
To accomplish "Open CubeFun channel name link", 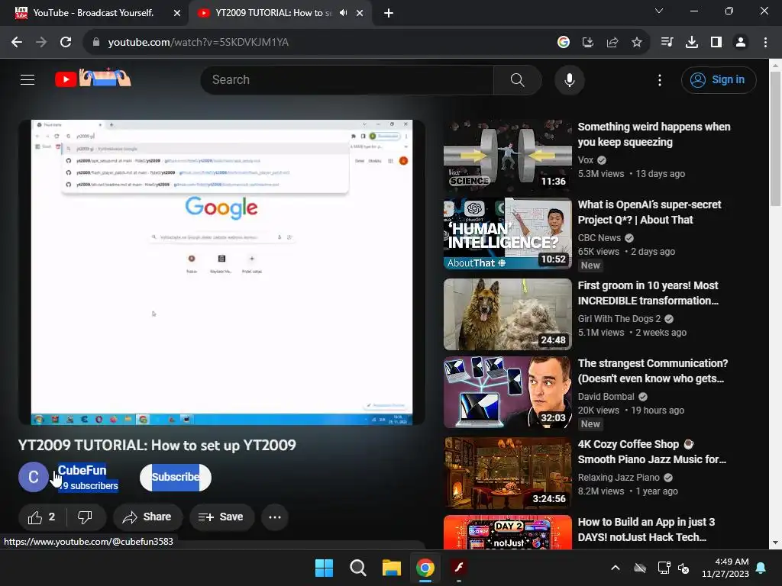I will 82,470.
